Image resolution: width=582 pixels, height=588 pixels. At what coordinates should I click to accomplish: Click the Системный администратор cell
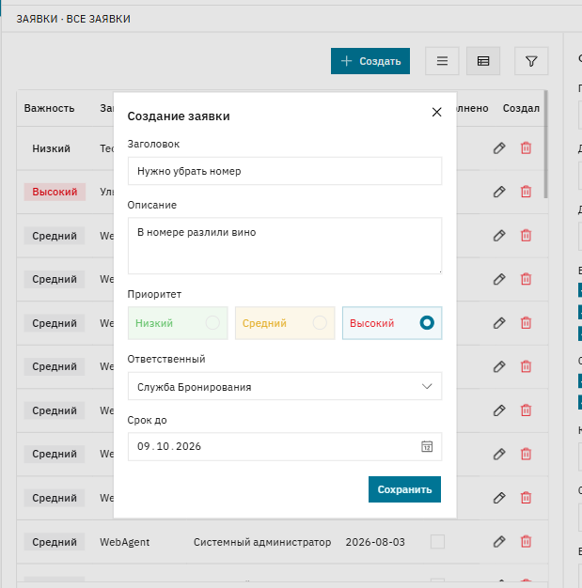point(262,542)
